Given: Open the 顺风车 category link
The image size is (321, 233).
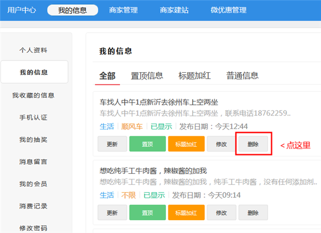Looking at the screenshot, I should point(132,127).
